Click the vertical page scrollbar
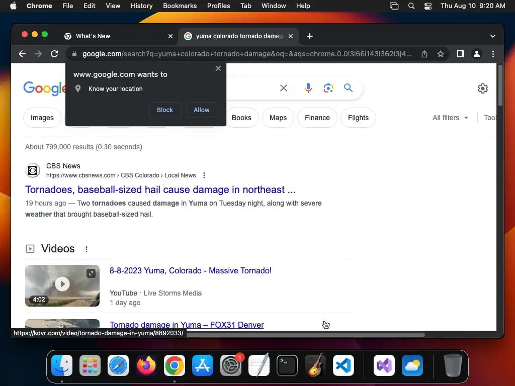 tap(500, 85)
